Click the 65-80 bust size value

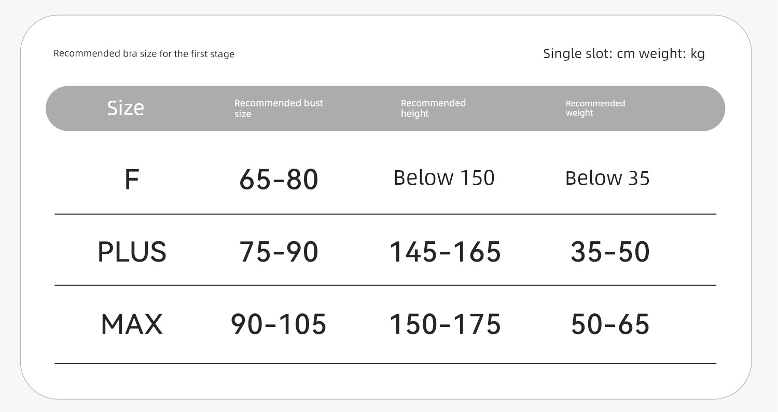pyautogui.click(x=279, y=180)
